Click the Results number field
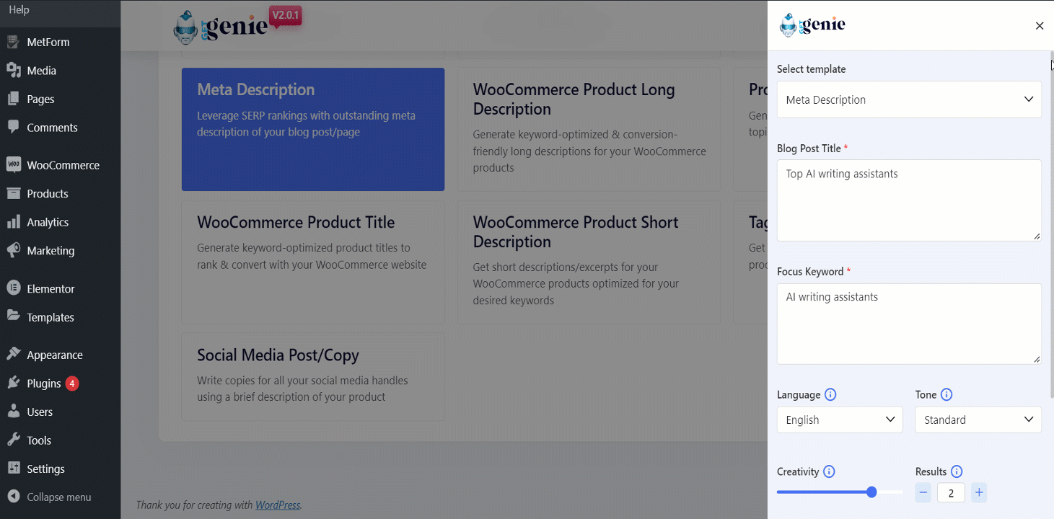Image resolution: width=1054 pixels, height=519 pixels. [x=952, y=493]
